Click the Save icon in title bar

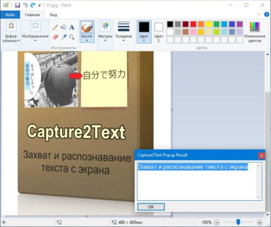17,5
